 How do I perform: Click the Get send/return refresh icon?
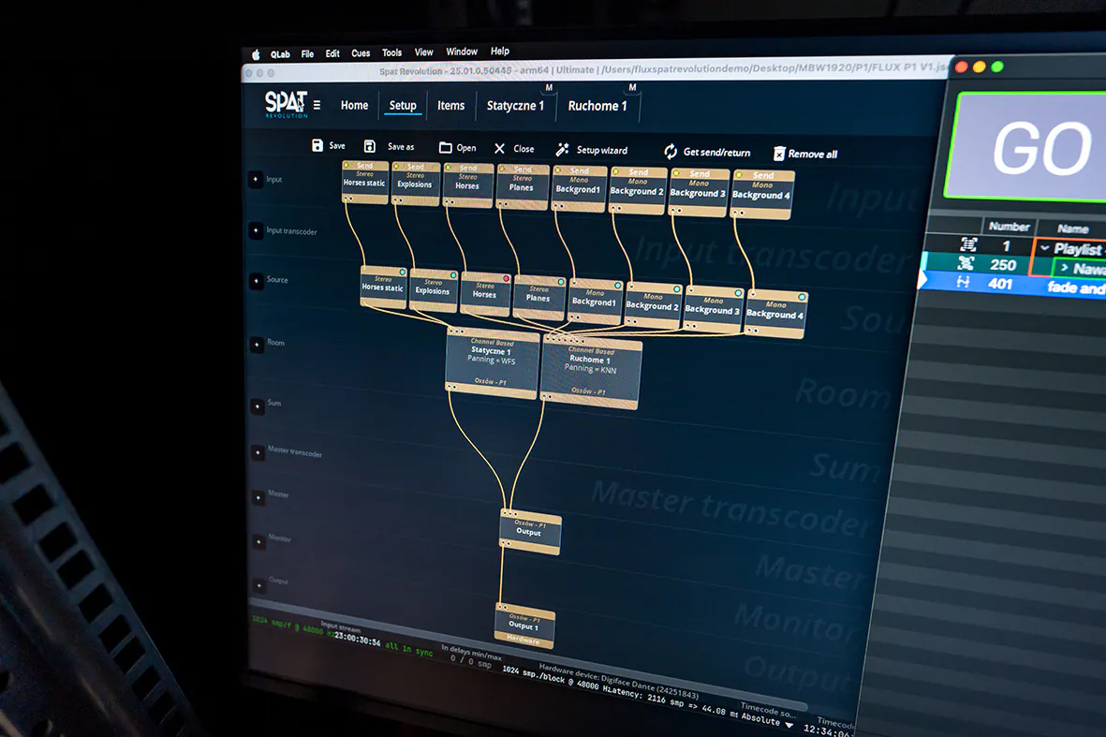pos(671,152)
